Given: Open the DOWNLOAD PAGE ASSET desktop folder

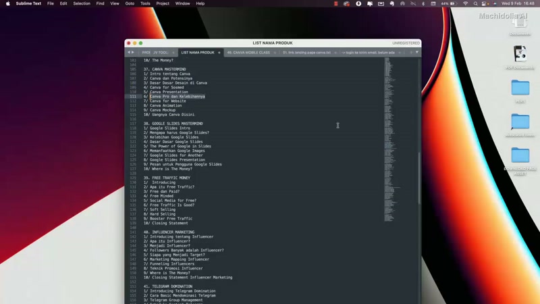Looking at the screenshot, I should tap(520, 161).
